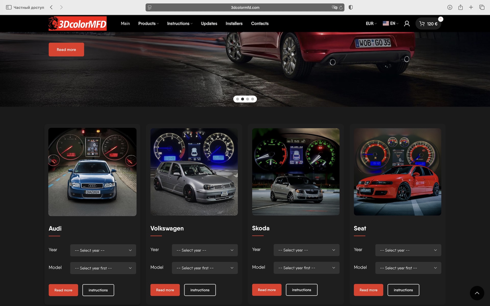
Task: Show the tab overview icon
Action: point(482,7)
